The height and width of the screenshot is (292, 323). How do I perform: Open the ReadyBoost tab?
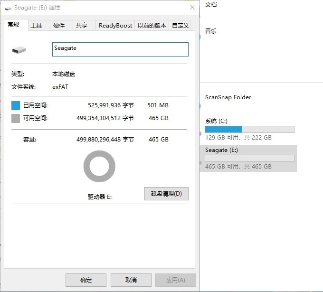115,26
